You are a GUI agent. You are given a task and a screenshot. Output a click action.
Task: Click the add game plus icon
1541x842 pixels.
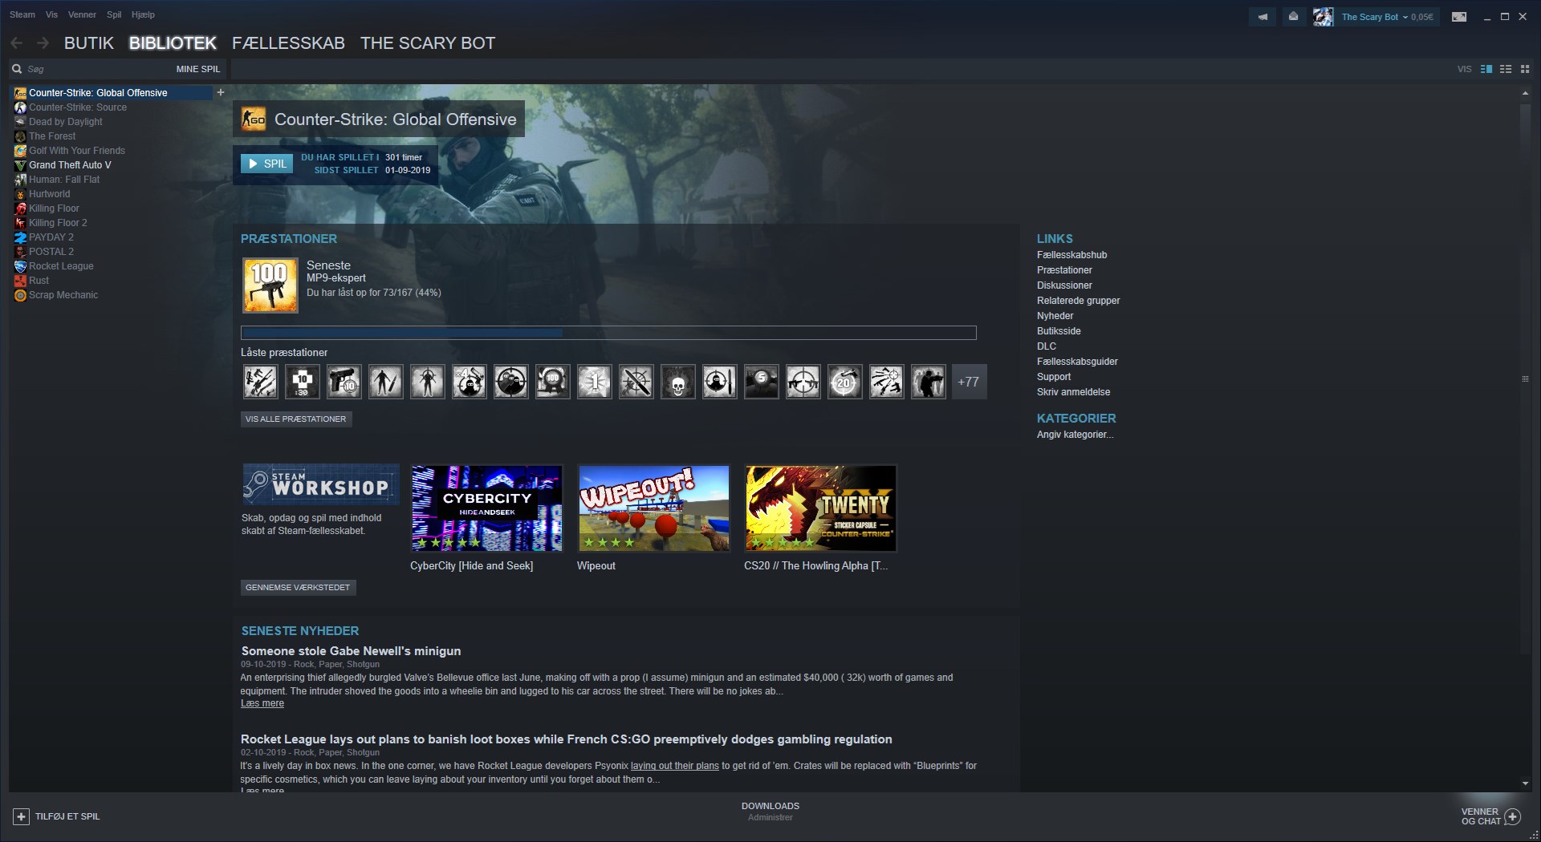[x=22, y=816]
